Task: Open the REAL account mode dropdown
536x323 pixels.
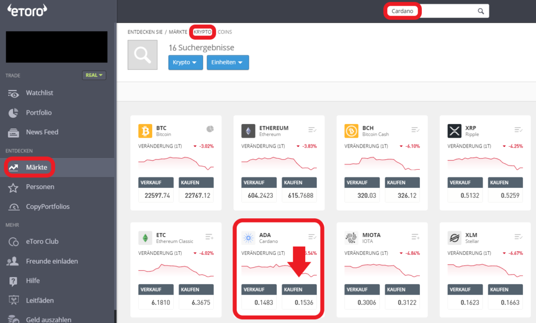Action: tap(94, 75)
